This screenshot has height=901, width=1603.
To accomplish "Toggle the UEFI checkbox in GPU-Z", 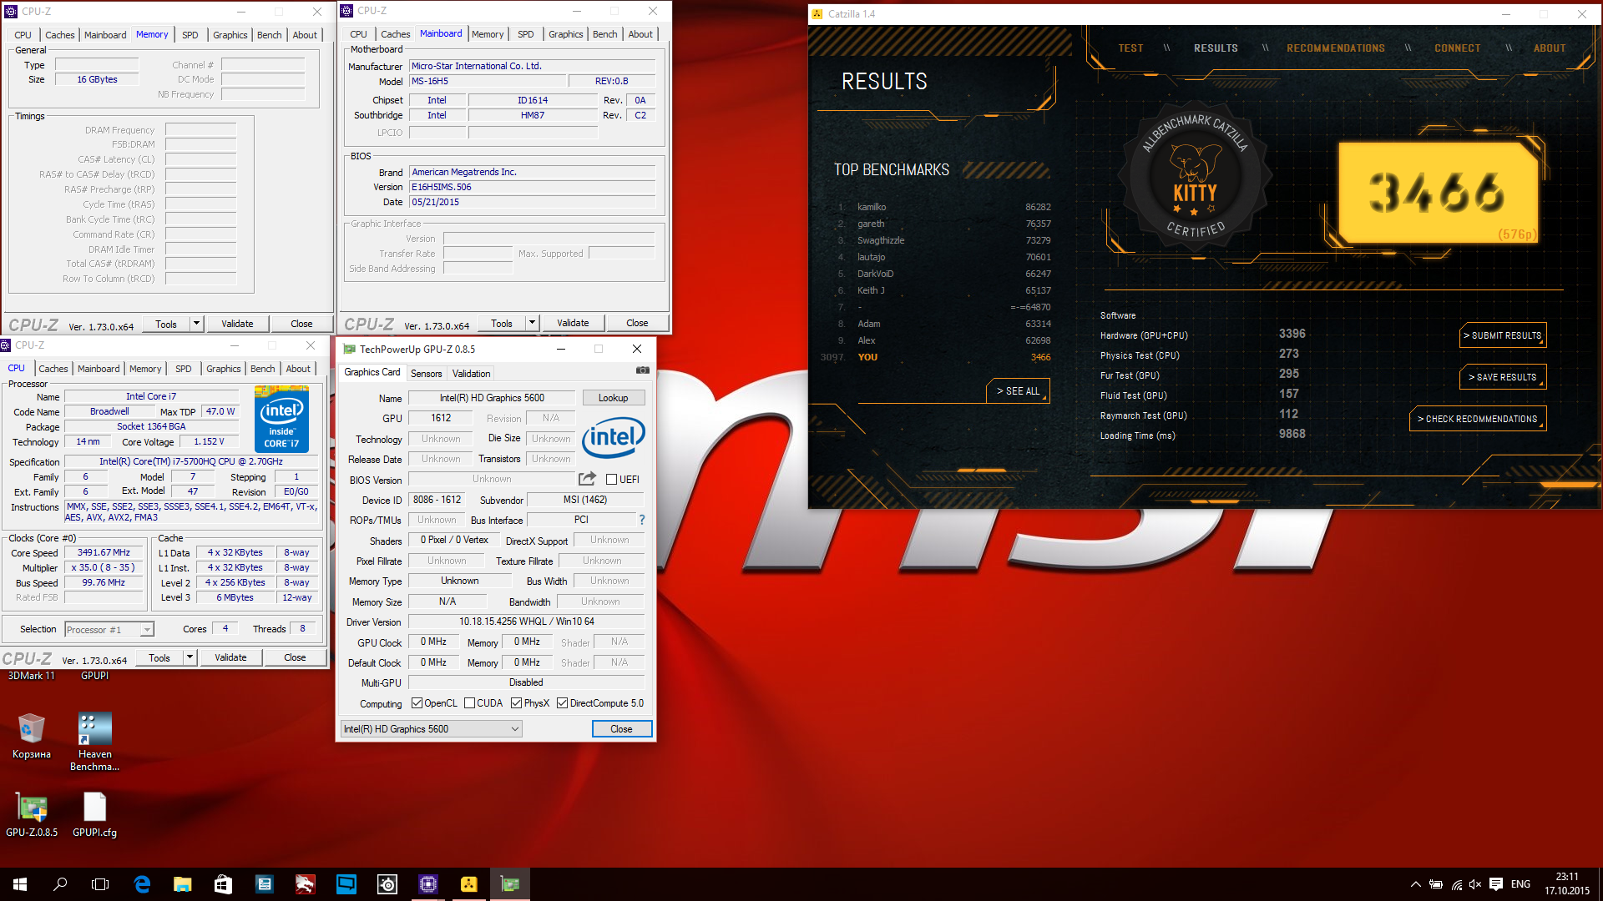I will coord(612,480).
